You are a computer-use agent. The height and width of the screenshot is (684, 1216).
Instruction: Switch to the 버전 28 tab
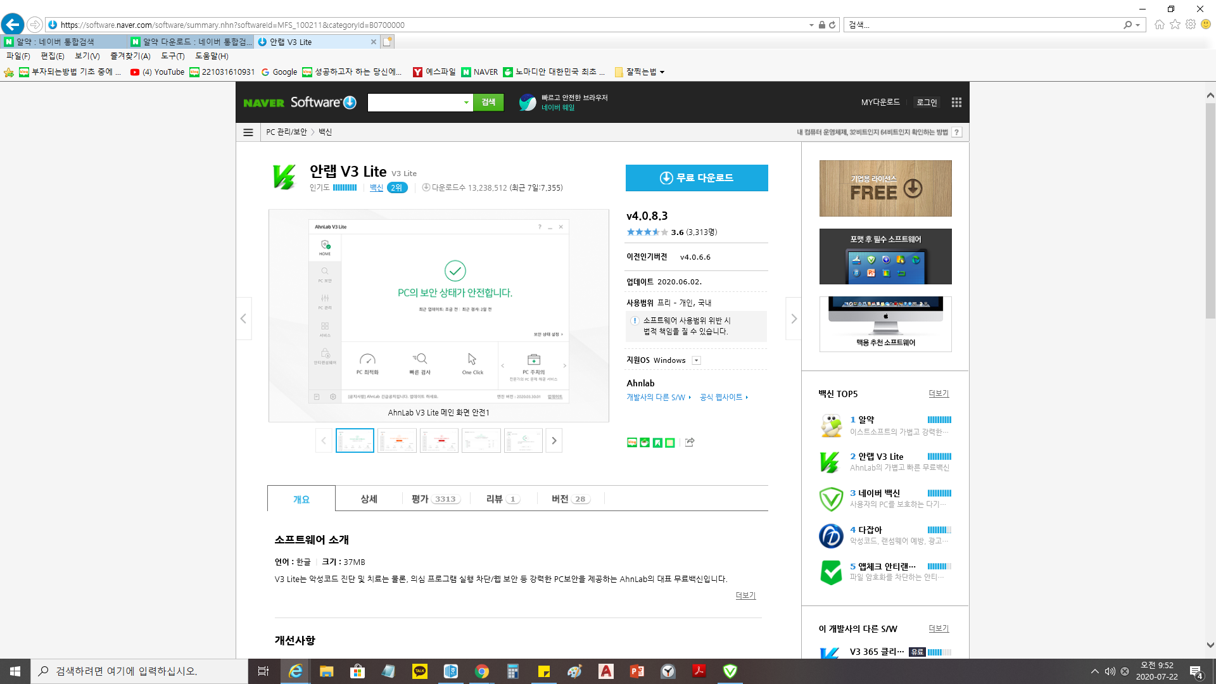pos(571,499)
